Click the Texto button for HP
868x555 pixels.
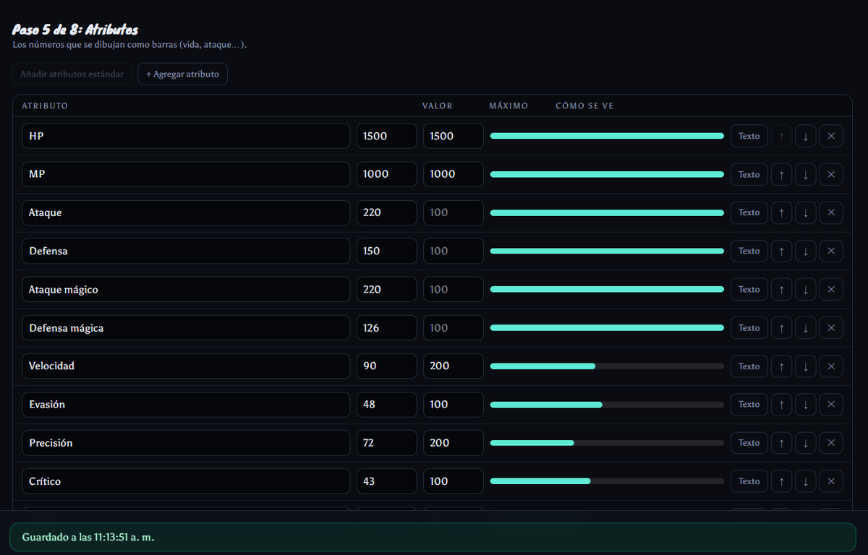[749, 136]
